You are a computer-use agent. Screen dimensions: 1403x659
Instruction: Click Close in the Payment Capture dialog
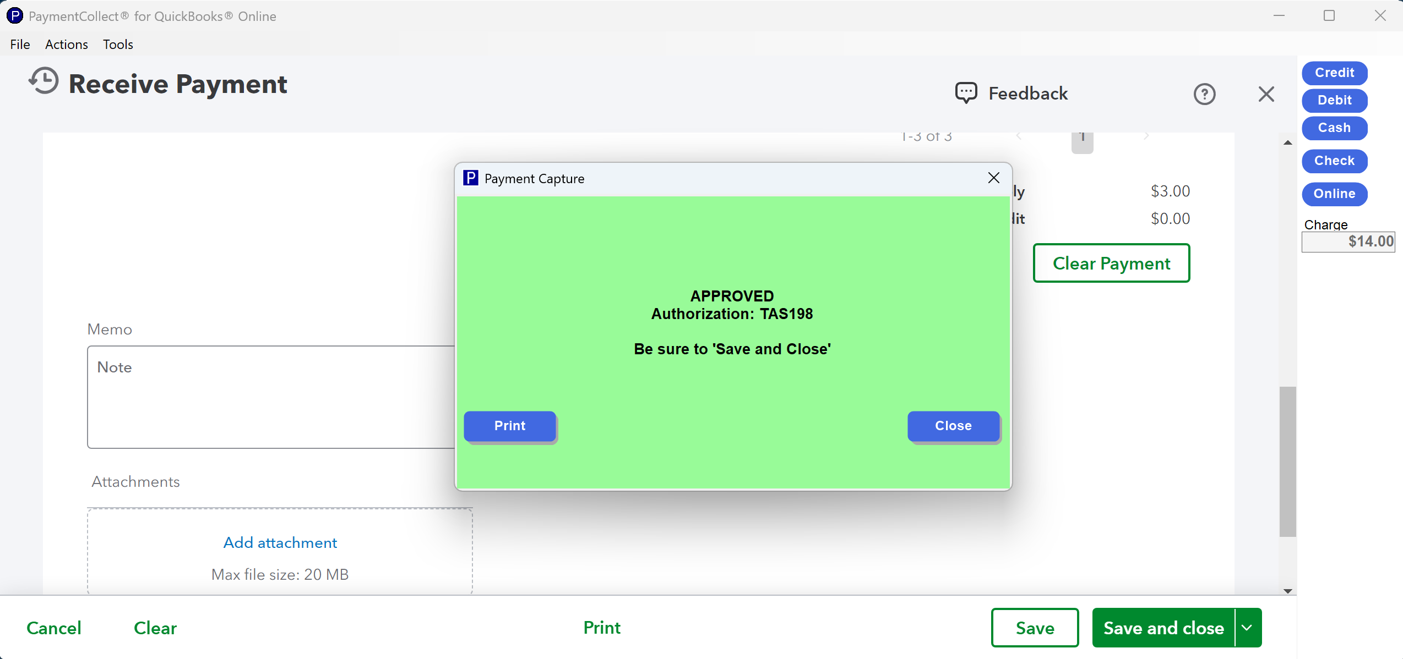click(953, 426)
